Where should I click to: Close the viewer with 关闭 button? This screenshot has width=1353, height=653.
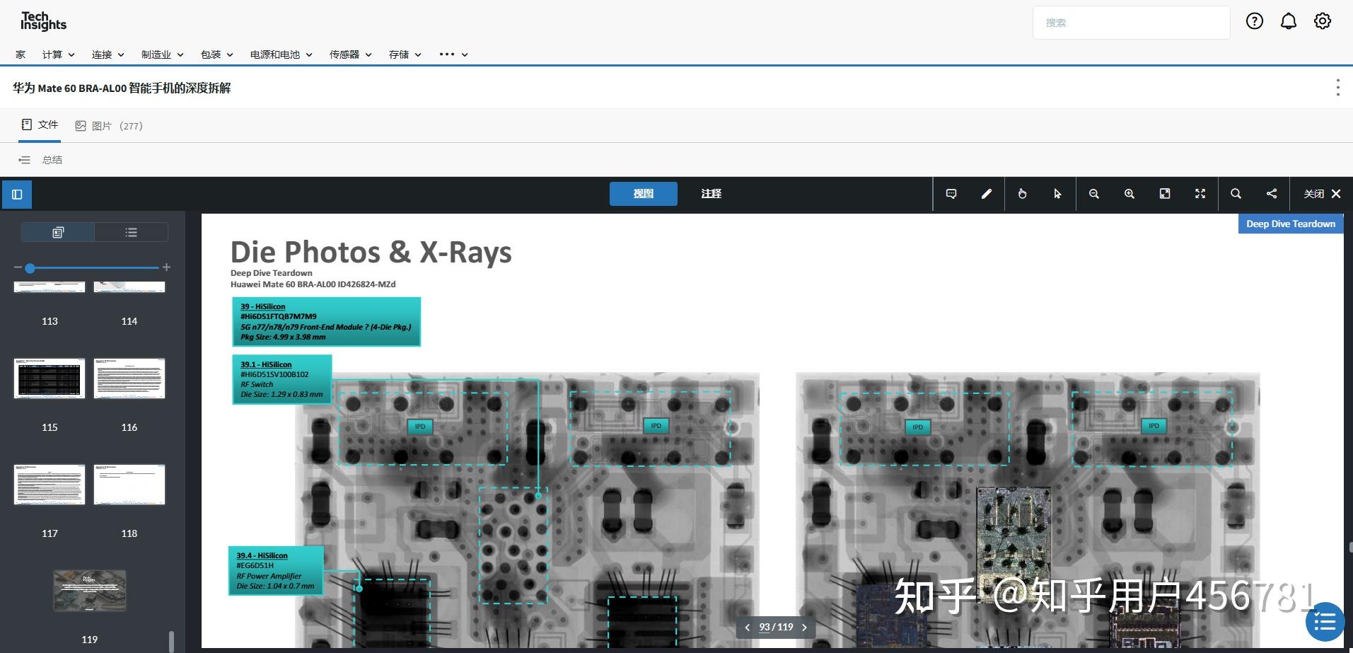1322,194
